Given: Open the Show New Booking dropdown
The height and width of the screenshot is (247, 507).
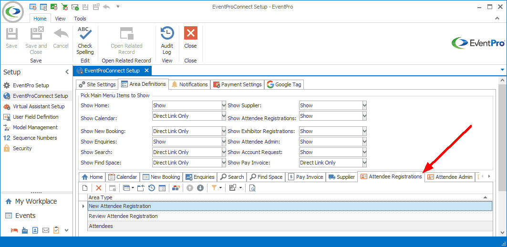Looking at the screenshot, I should [223, 131].
